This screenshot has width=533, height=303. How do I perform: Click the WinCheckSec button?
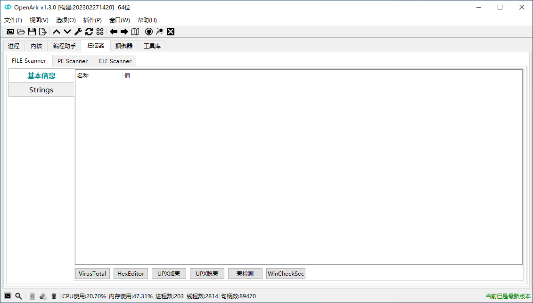[286, 273]
